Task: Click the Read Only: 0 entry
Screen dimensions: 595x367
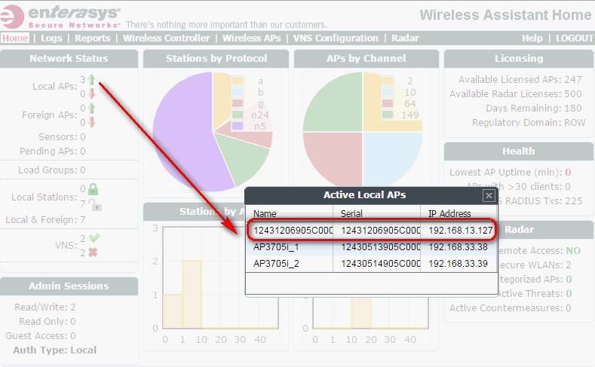Action: [47, 322]
